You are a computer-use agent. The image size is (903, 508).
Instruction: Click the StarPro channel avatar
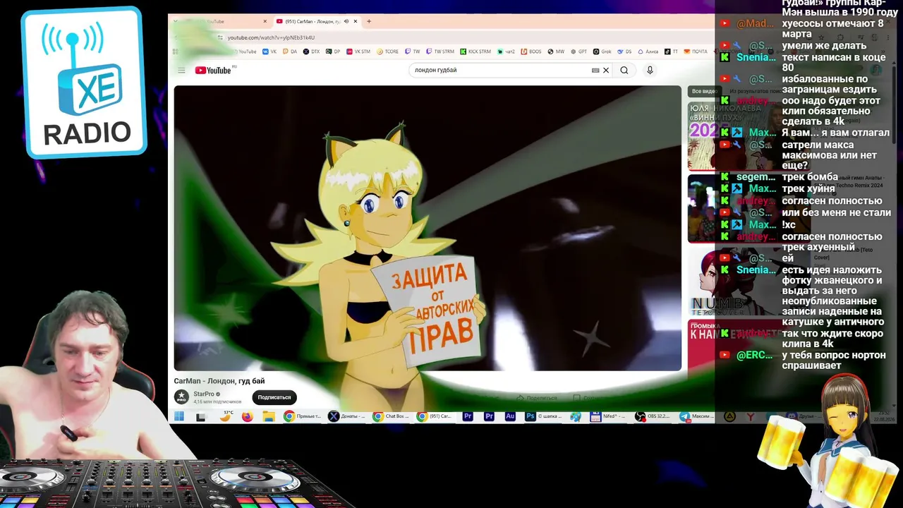182,397
